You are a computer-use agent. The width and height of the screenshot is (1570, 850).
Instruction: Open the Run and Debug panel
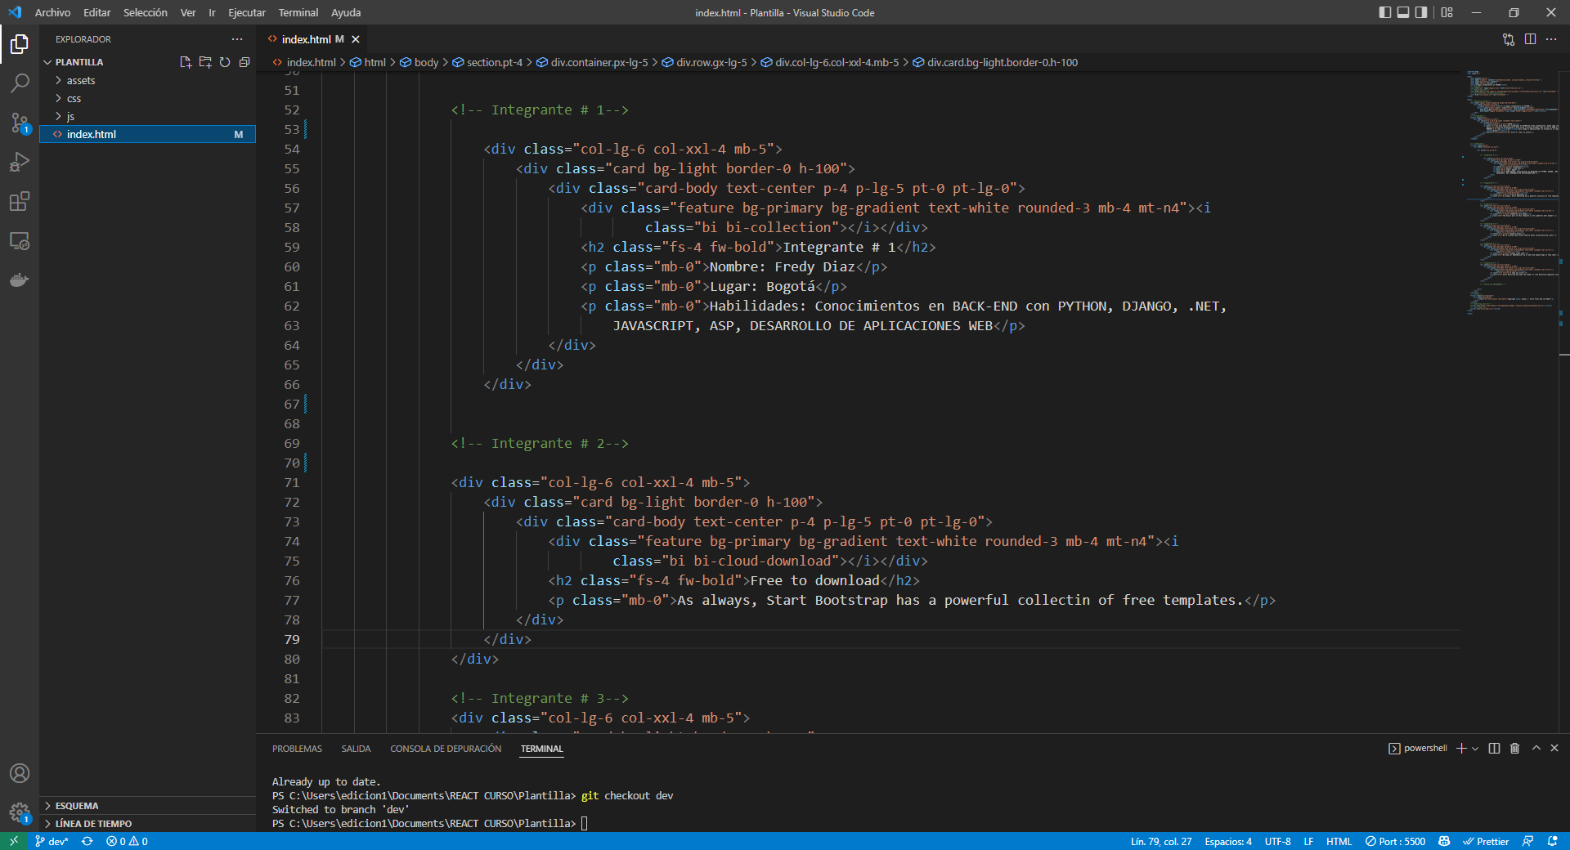coord(20,162)
